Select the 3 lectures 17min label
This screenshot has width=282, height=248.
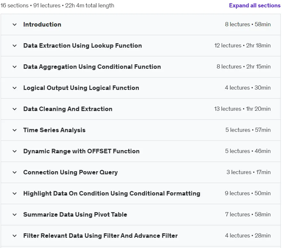pos(248,172)
